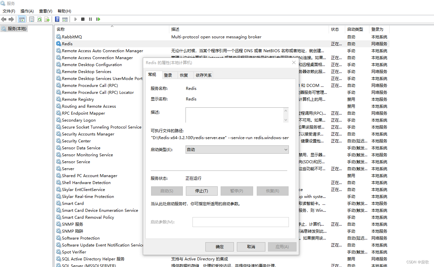Image resolution: width=434 pixels, height=267 pixels.
Task: Sort by the 状态 column header
Action: (337, 29)
